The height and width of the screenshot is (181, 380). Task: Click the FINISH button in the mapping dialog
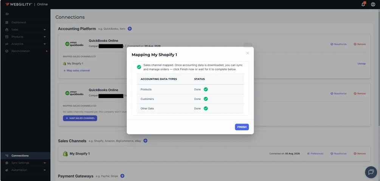pyautogui.click(x=242, y=127)
